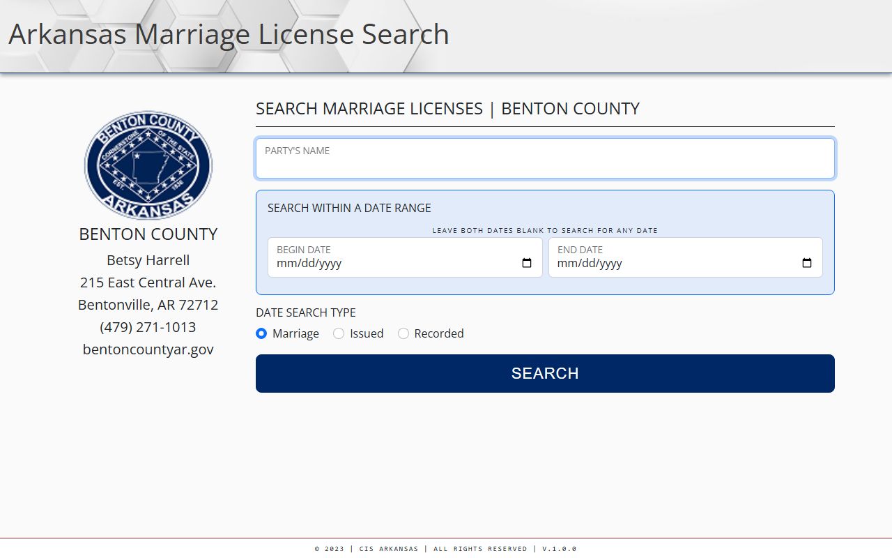
Task: Open the End Date calendar picker icon
Action: point(807,263)
